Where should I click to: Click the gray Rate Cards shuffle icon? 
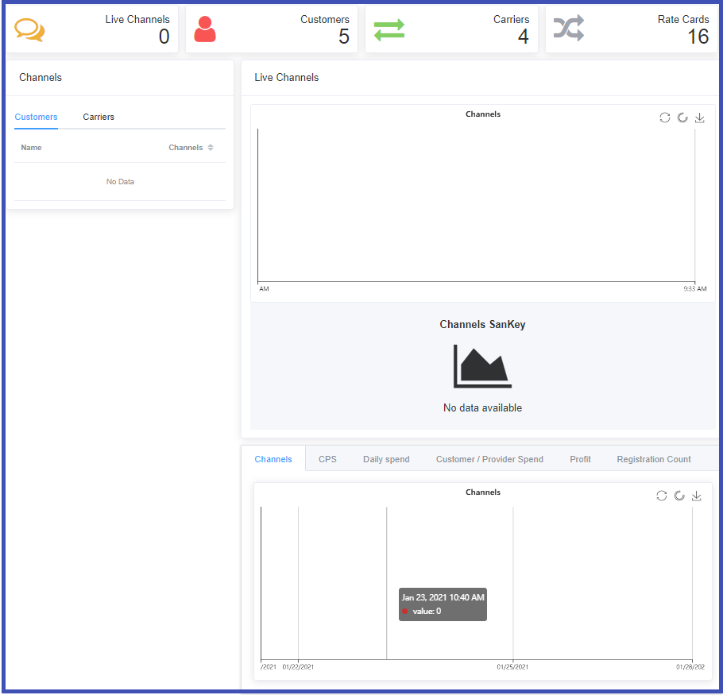[x=569, y=28]
